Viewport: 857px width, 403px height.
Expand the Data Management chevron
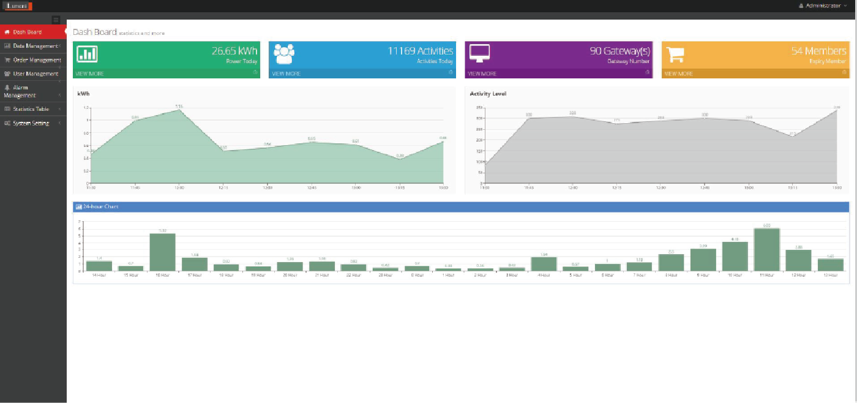[x=59, y=46]
